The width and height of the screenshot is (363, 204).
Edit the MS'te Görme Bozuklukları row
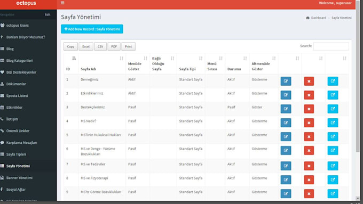(286, 193)
